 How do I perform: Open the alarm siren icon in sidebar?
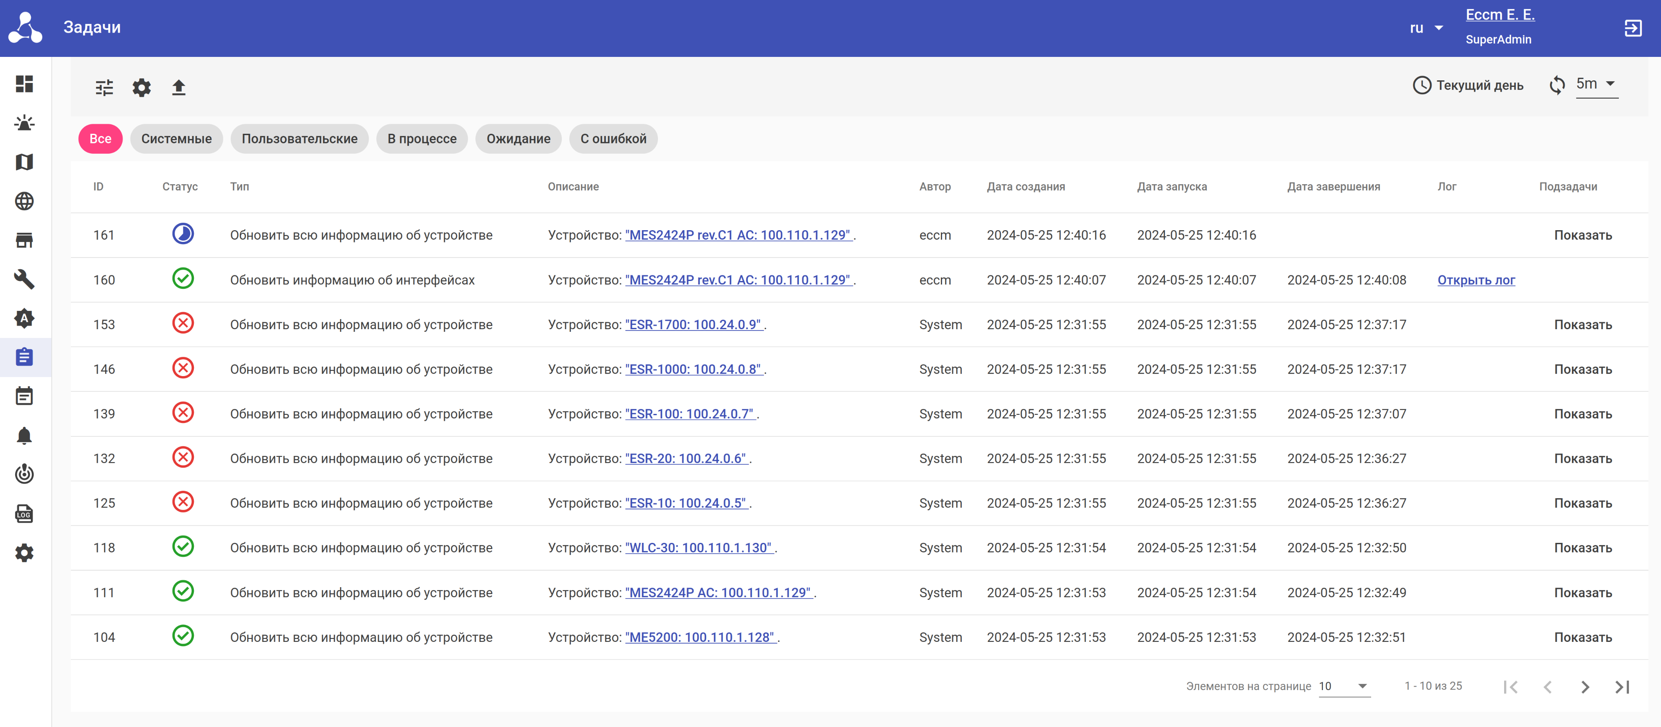point(24,123)
